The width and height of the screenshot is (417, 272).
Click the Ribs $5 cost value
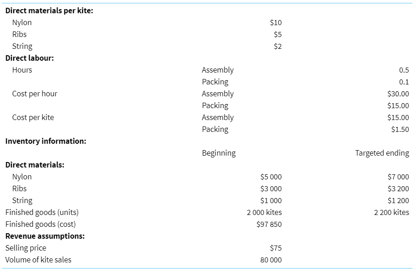click(x=278, y=34)
